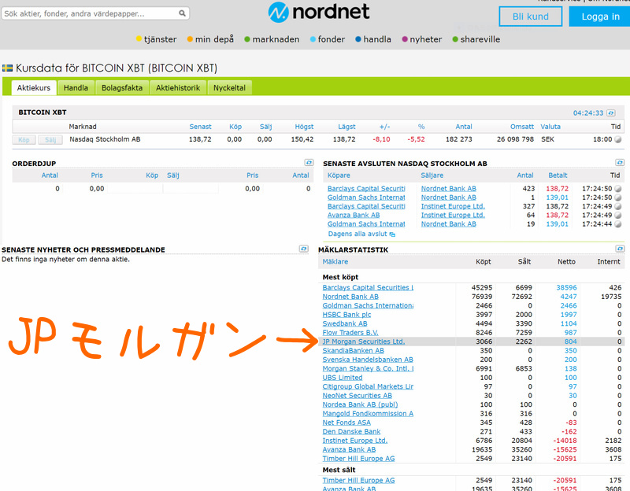Focus the stock search input field

(x=95, y=13)
